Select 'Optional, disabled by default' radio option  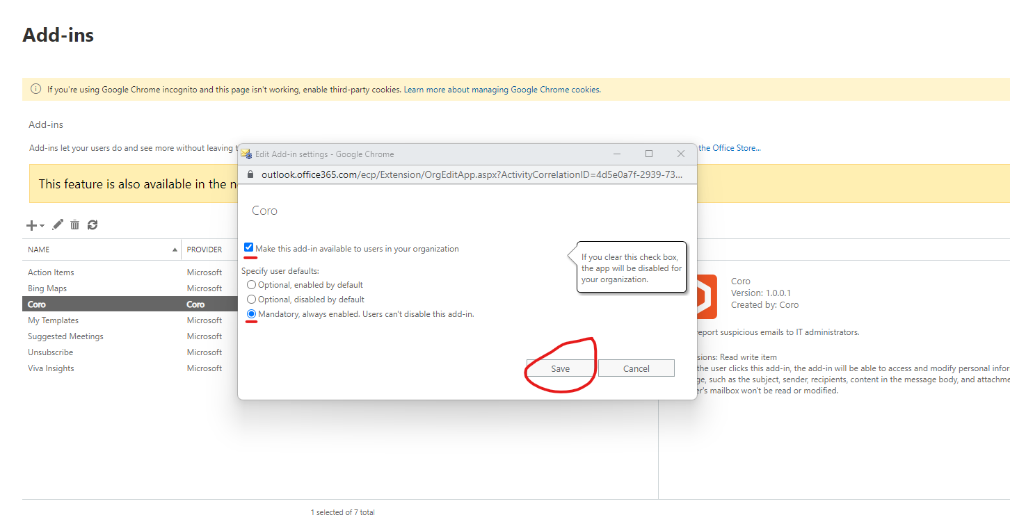click(252, 300)
